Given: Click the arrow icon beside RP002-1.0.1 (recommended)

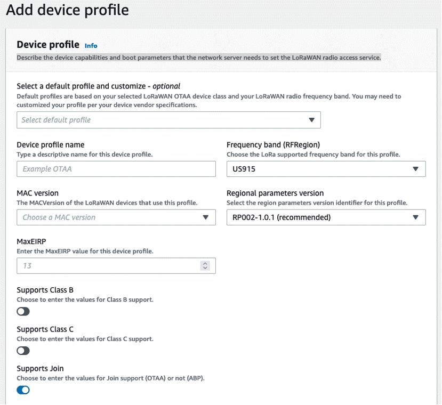Looking at the screenshot, I should [415, 217].
